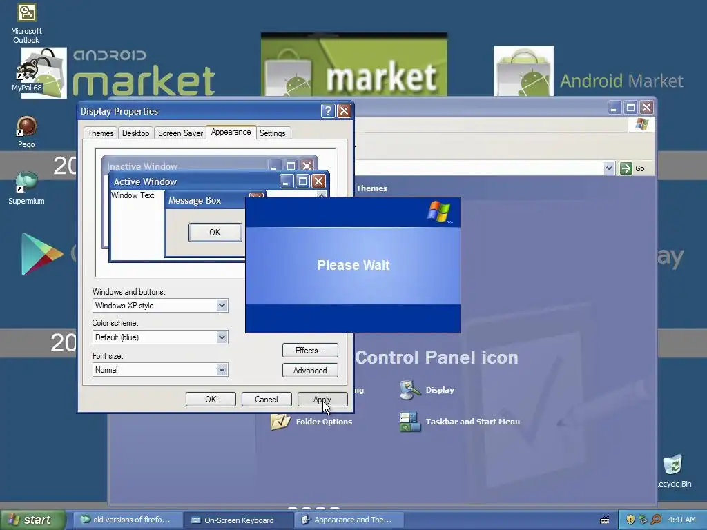Image resolution: width=707 pixels, height=530 pixels.
Task: Click the Go arrow icon in address bar
Action: click(626, 168)
